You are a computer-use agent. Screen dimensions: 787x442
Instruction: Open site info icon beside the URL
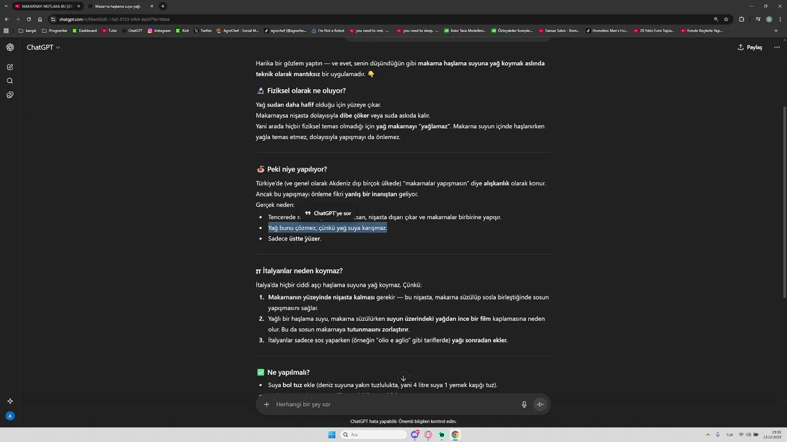coord(53,19)
